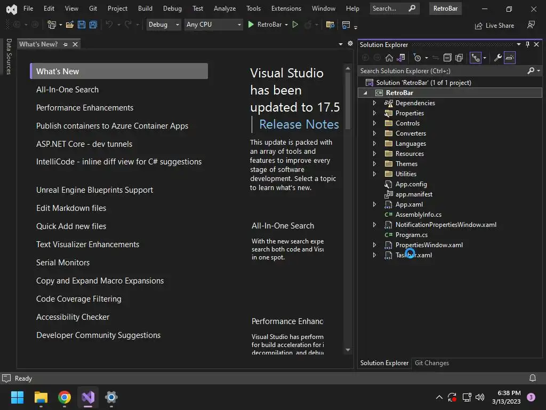This screenshot has width=546, height=410.
Task: Click the Collapse All icon in Solution Explorer
Action: pos(447,58)
